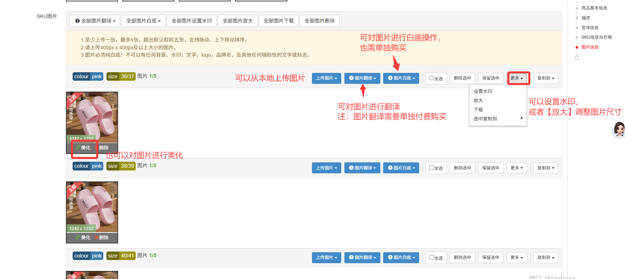Check the select box on the 38/39 thumbnail
This screenshot has width=625, height=279.
[112, 189]
